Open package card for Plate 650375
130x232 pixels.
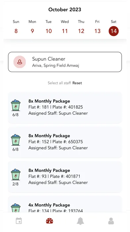(65, 142)
